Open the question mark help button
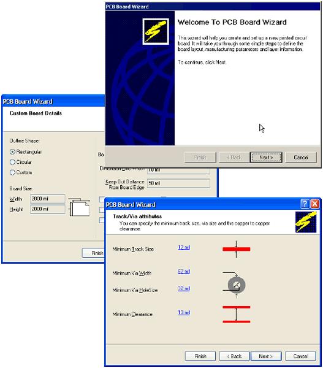 (305, 204)
